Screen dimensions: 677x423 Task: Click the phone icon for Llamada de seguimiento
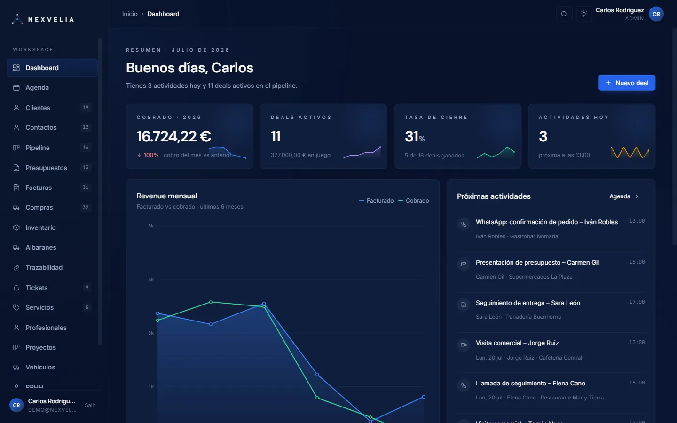[464, 385]
